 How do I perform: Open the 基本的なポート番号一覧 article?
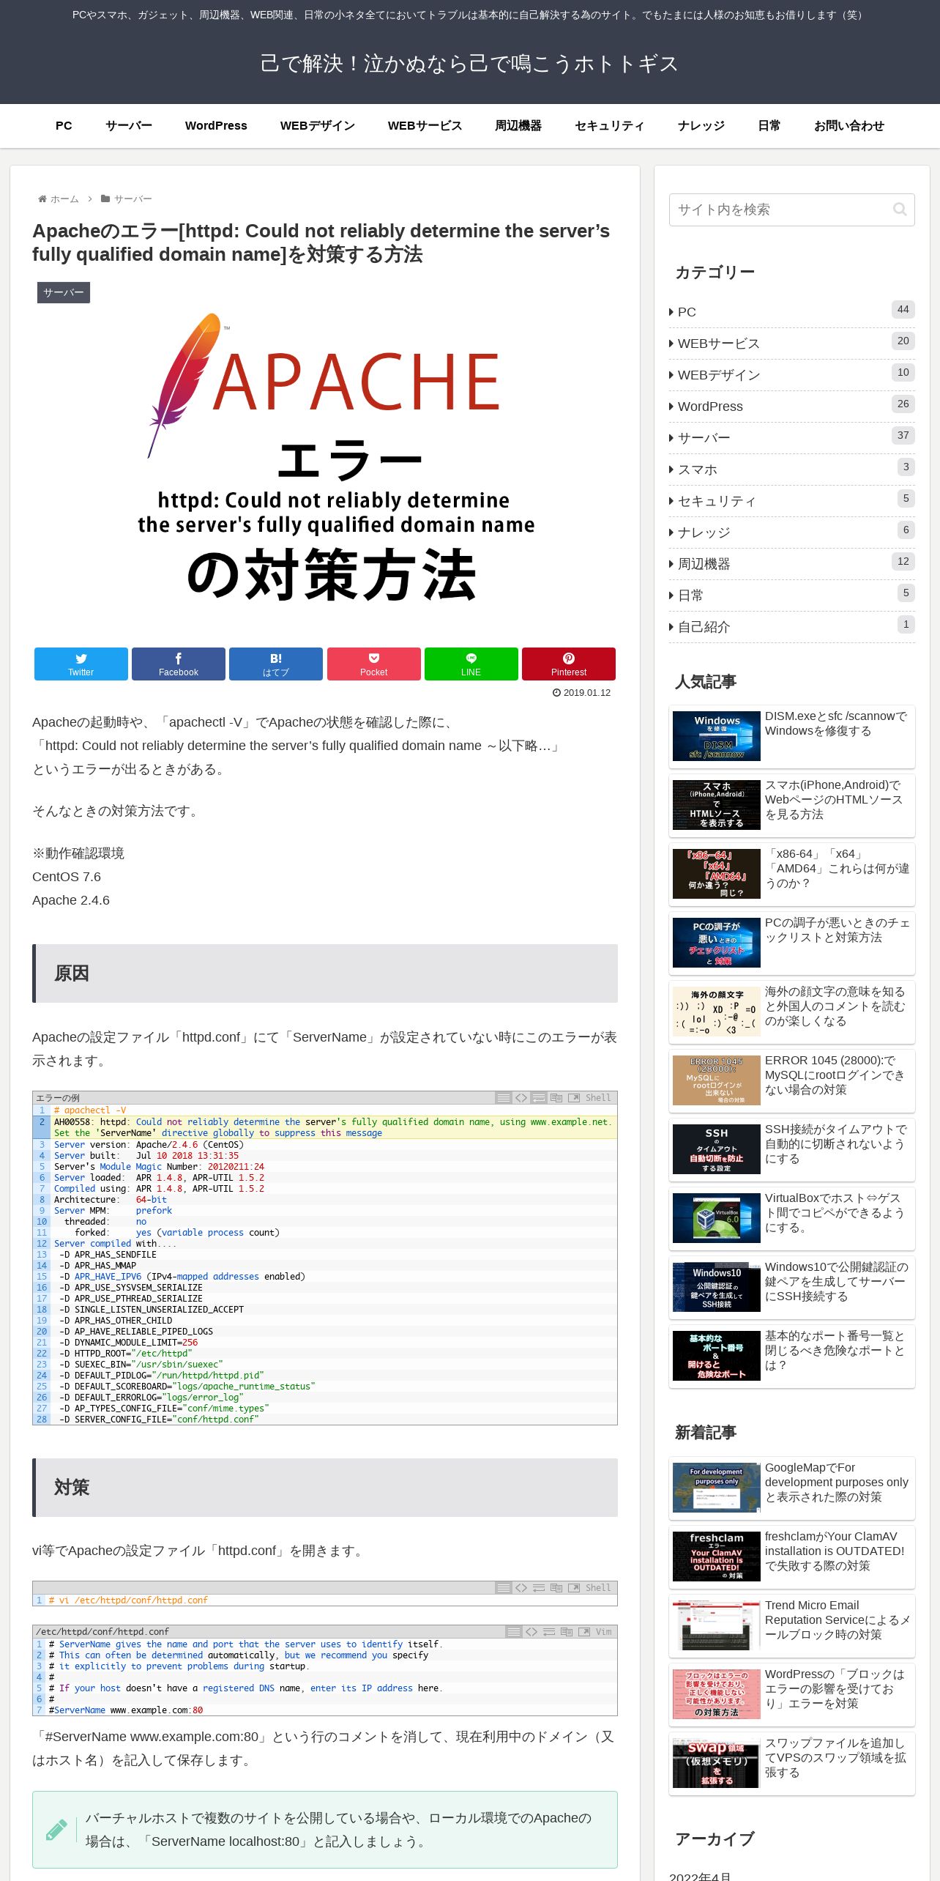coord(792,1356)
